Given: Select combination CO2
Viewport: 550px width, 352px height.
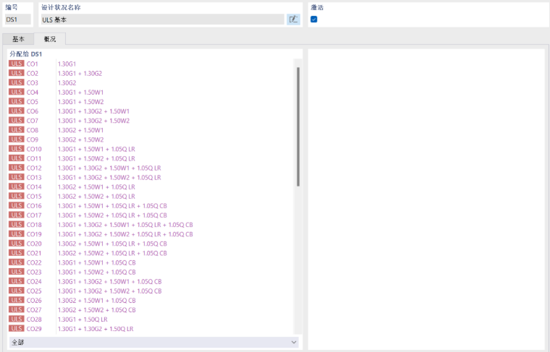Looking at the screenshot, I should 151,73.
